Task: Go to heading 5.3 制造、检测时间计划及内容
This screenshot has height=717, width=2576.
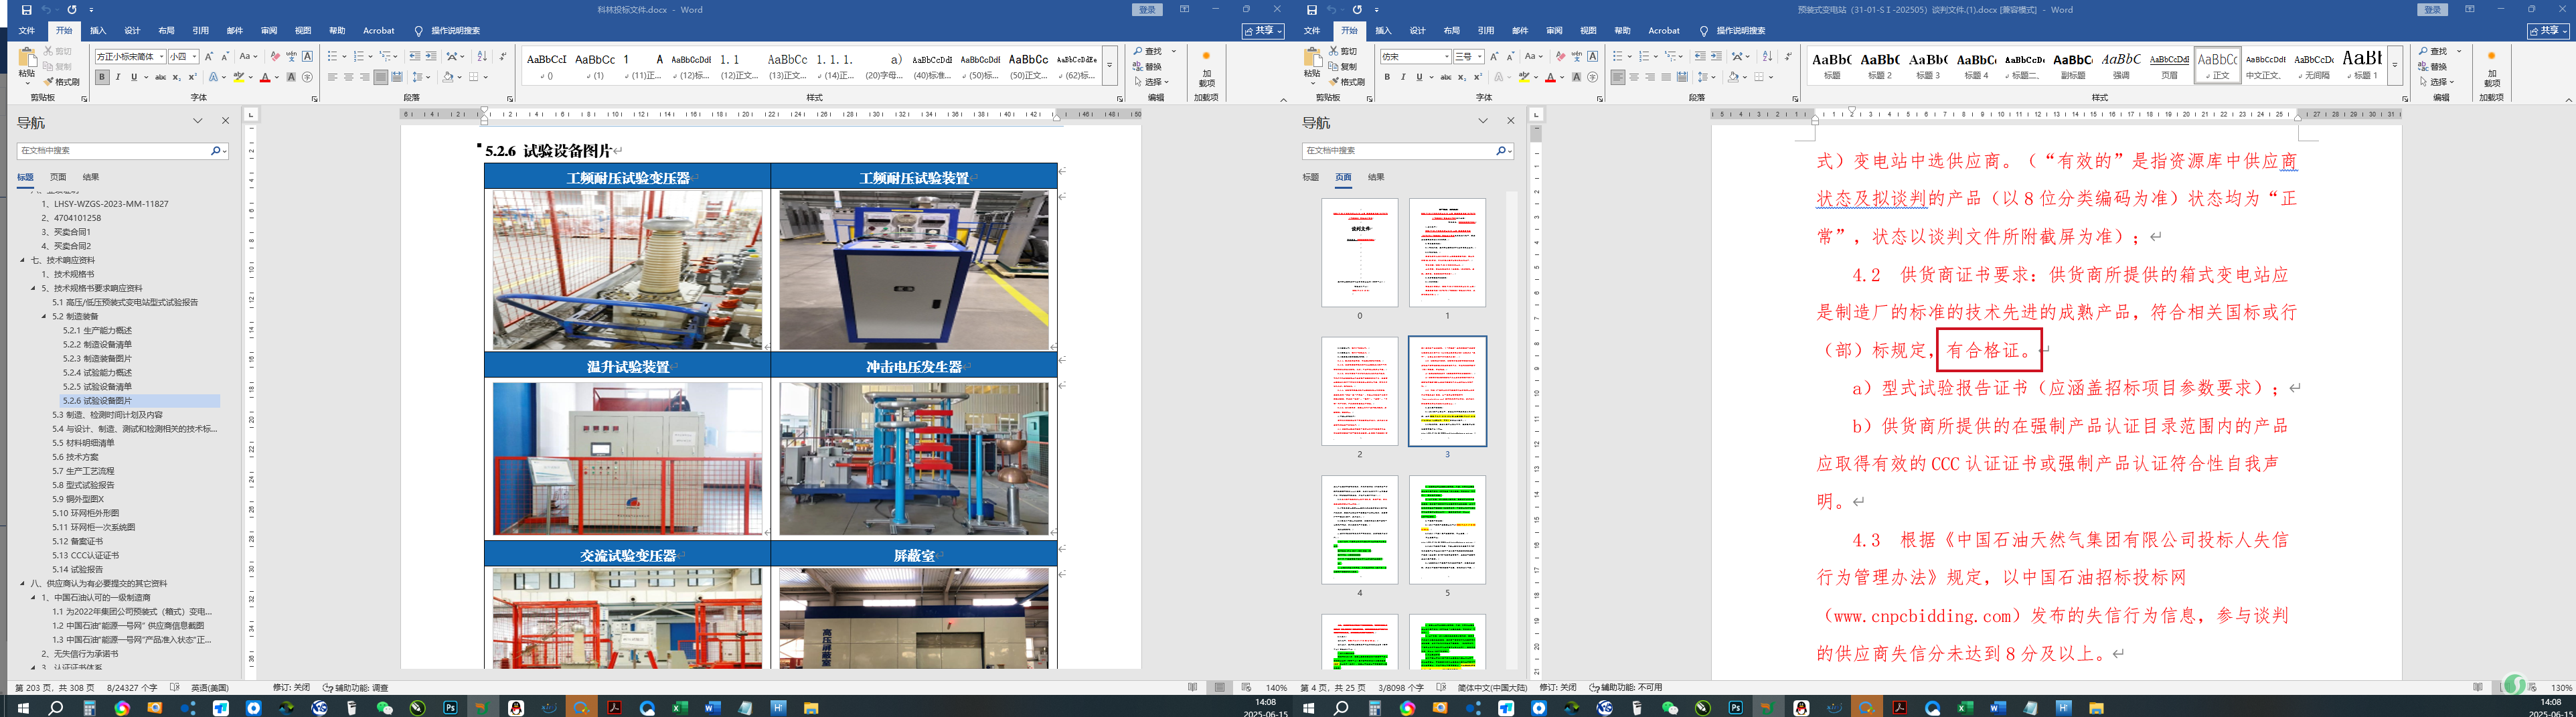Action: pos(107,415)
